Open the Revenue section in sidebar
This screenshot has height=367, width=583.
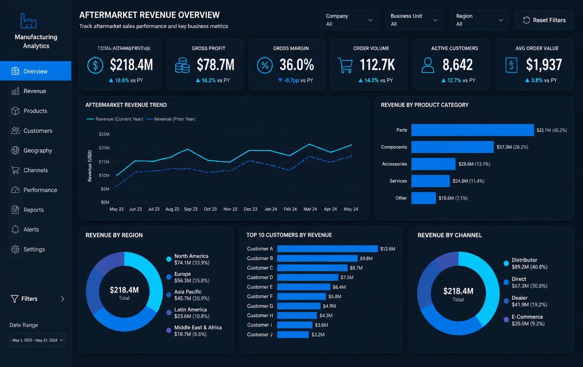click(35, 91)
